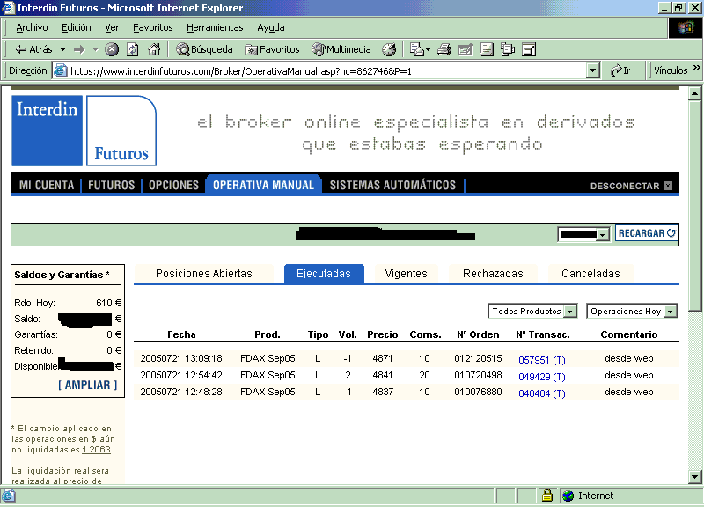Open the Edición menu
The height and width of the screenshot is (507, 704).
pos(77,28)
